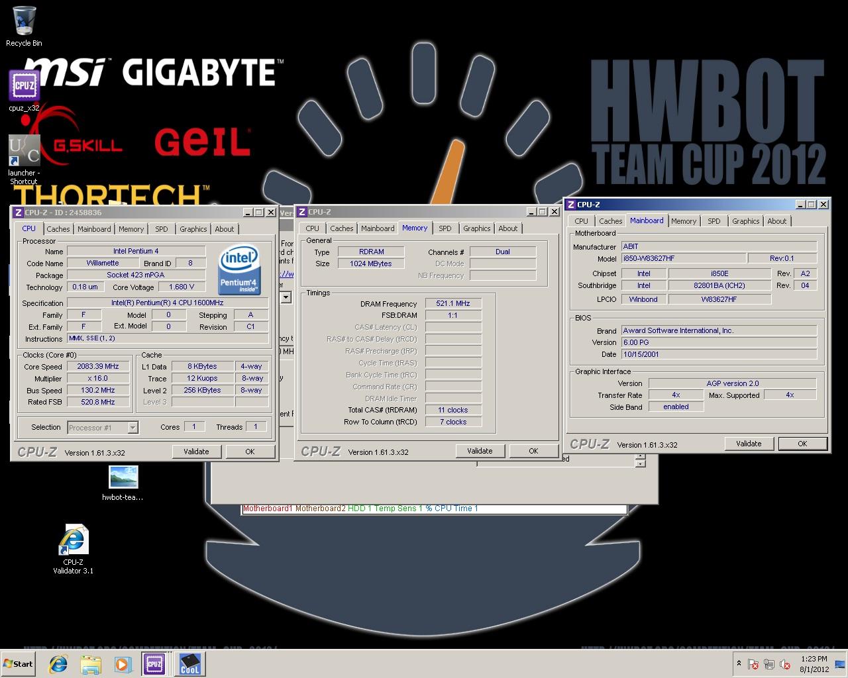Click the Motherboard1 legend label

click(x=268, y=508)
